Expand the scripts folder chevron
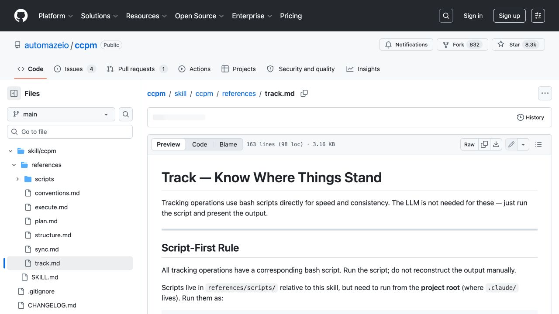The width and height of the screenshot is (559, 314). tap(17, 179)
